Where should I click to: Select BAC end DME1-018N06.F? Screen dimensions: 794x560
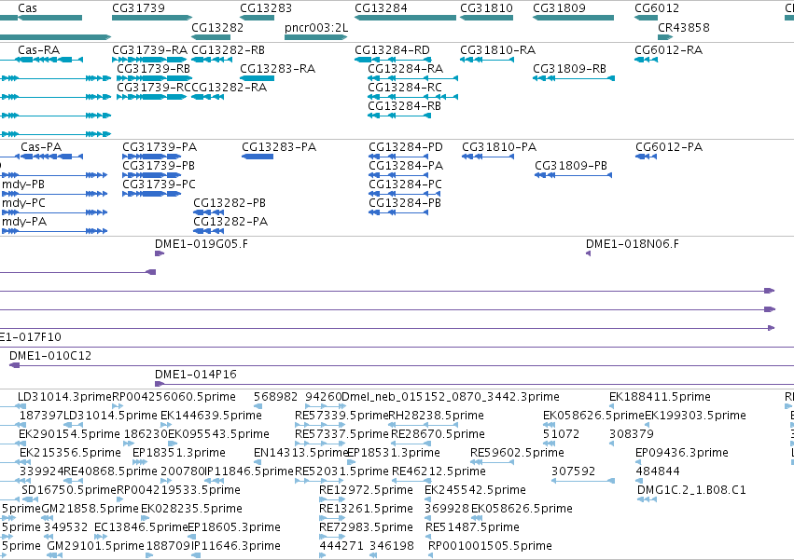(x=633, y=244)
